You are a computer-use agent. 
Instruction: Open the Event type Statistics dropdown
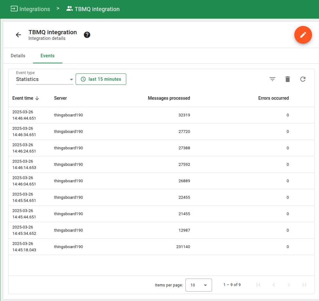click(x=45, y=79)
